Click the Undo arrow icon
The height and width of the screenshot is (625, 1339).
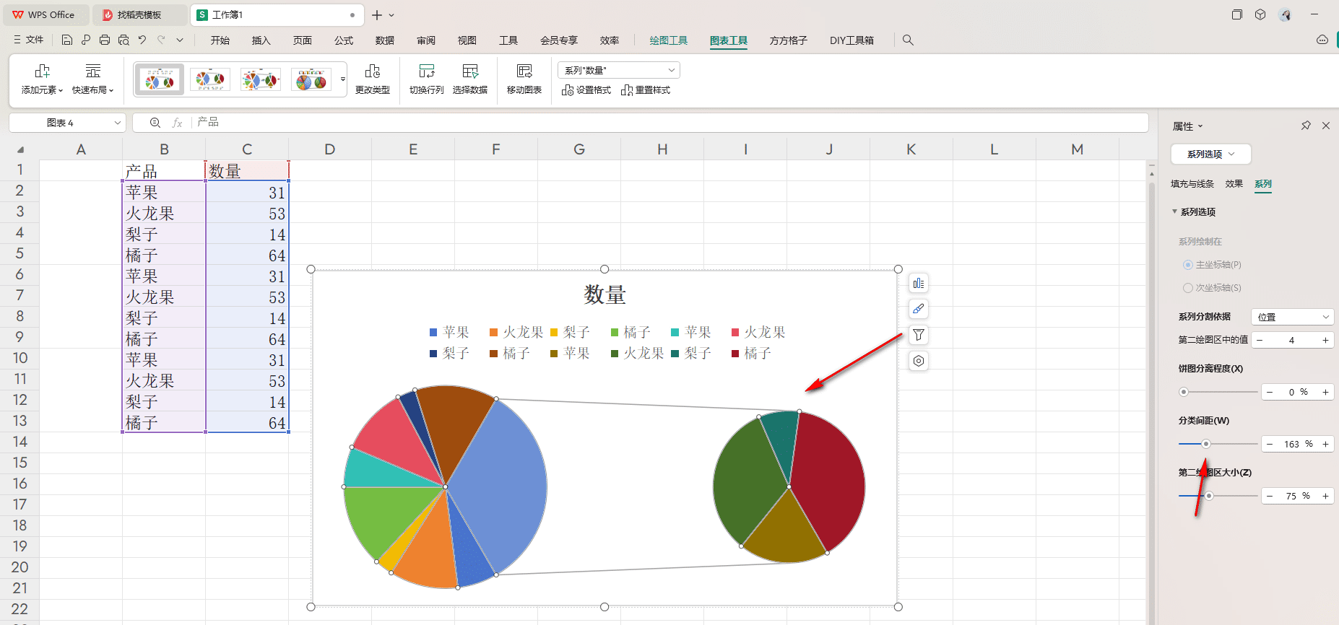142,40
